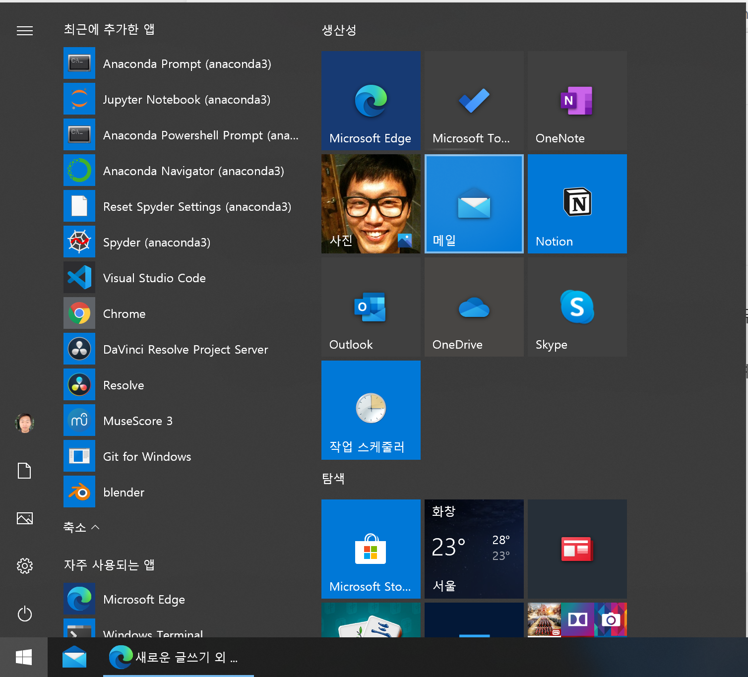Open Chrome from the recently added list
Image resolution: width=748 pixels, height=677 pixels.
tap(183, 313)
